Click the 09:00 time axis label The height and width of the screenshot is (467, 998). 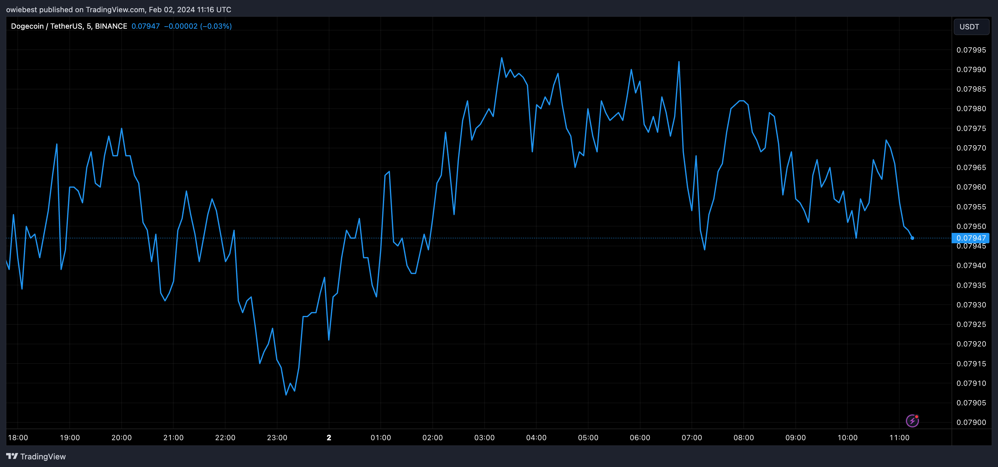pos(796,438)
